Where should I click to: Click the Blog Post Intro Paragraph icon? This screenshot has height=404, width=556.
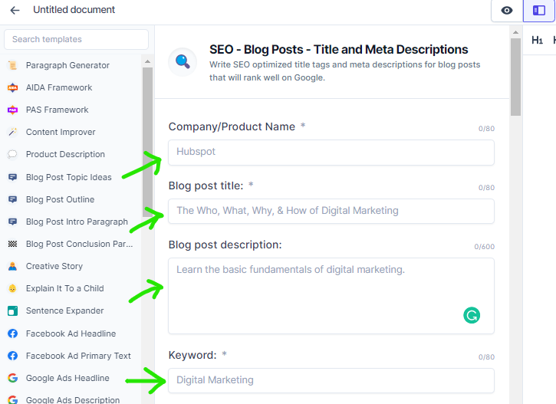[12, 222]
